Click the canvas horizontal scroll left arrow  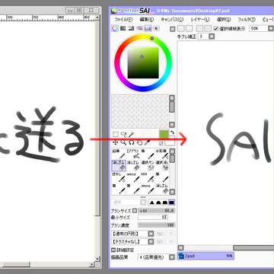[x=180, y=248]
